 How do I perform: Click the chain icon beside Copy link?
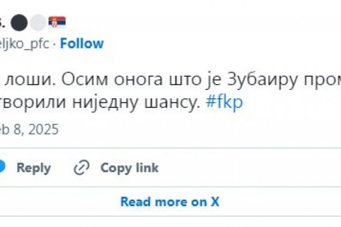pyautogui.click(x=82, y=167)
